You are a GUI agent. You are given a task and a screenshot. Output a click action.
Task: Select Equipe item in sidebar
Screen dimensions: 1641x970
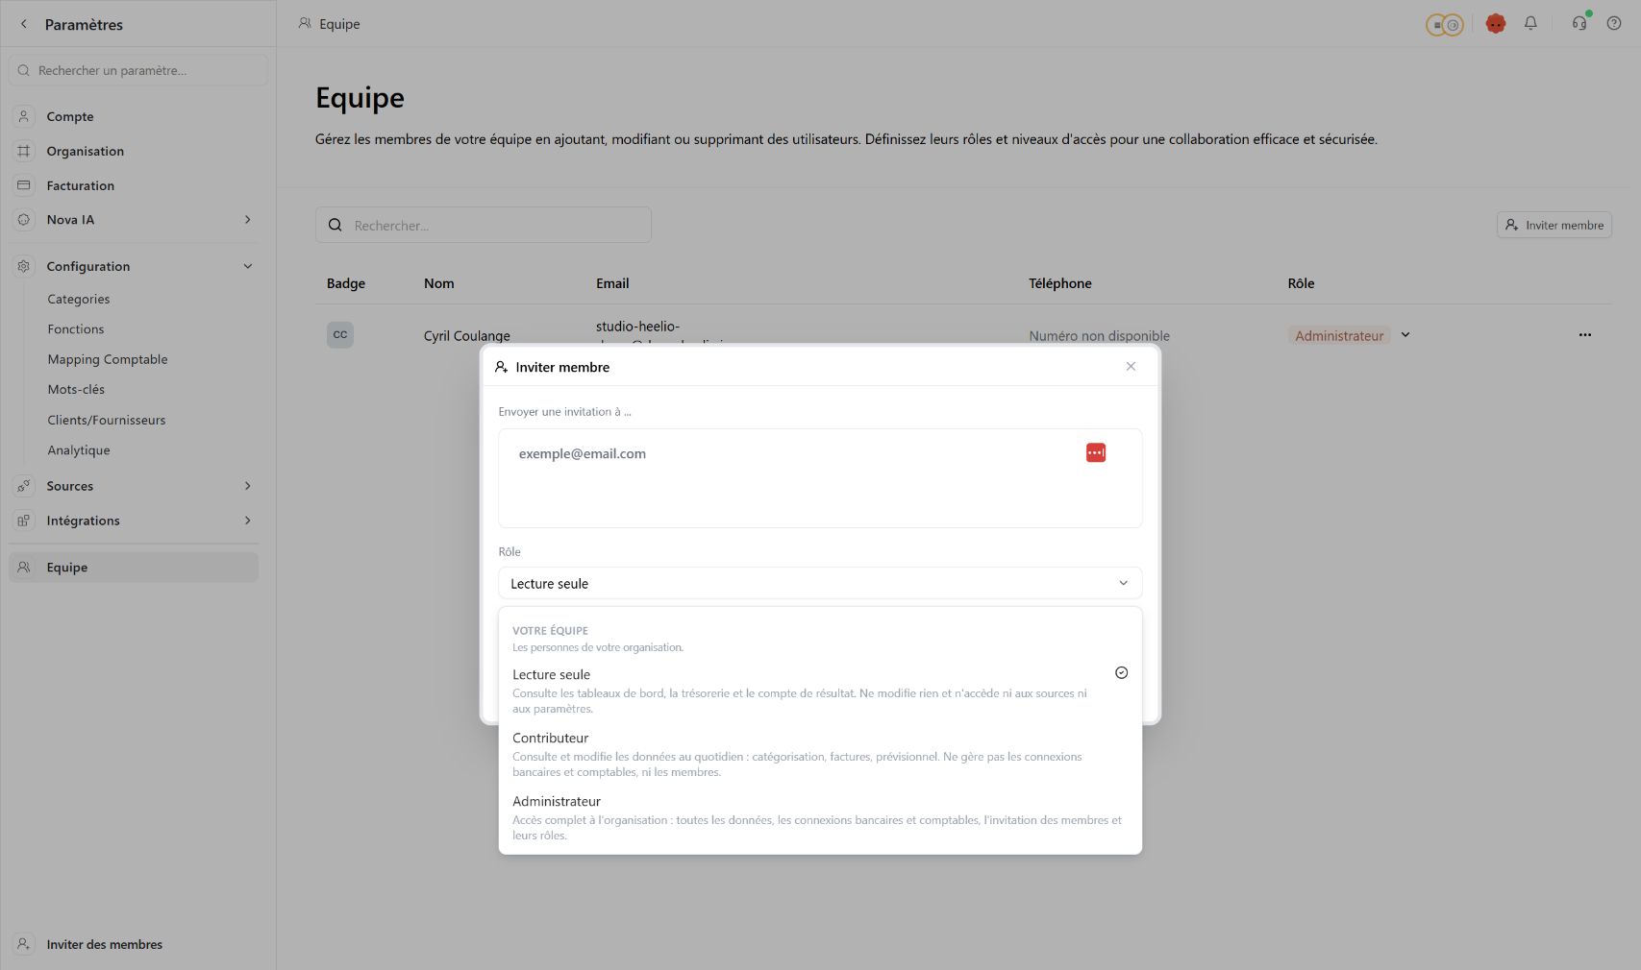[134, 567]
